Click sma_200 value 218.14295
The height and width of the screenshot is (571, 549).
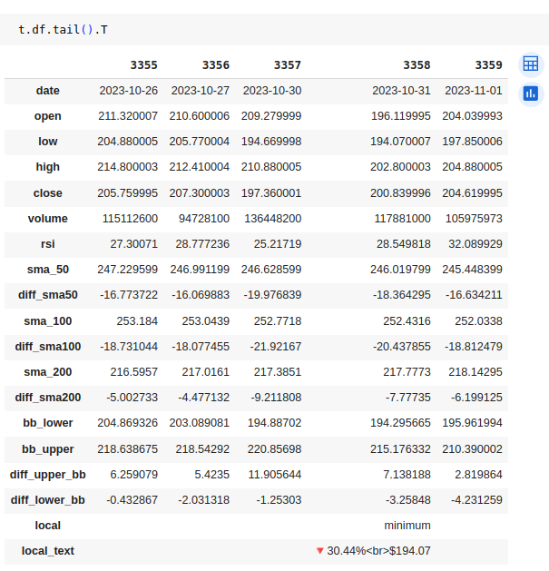click(x=475, y=372)
